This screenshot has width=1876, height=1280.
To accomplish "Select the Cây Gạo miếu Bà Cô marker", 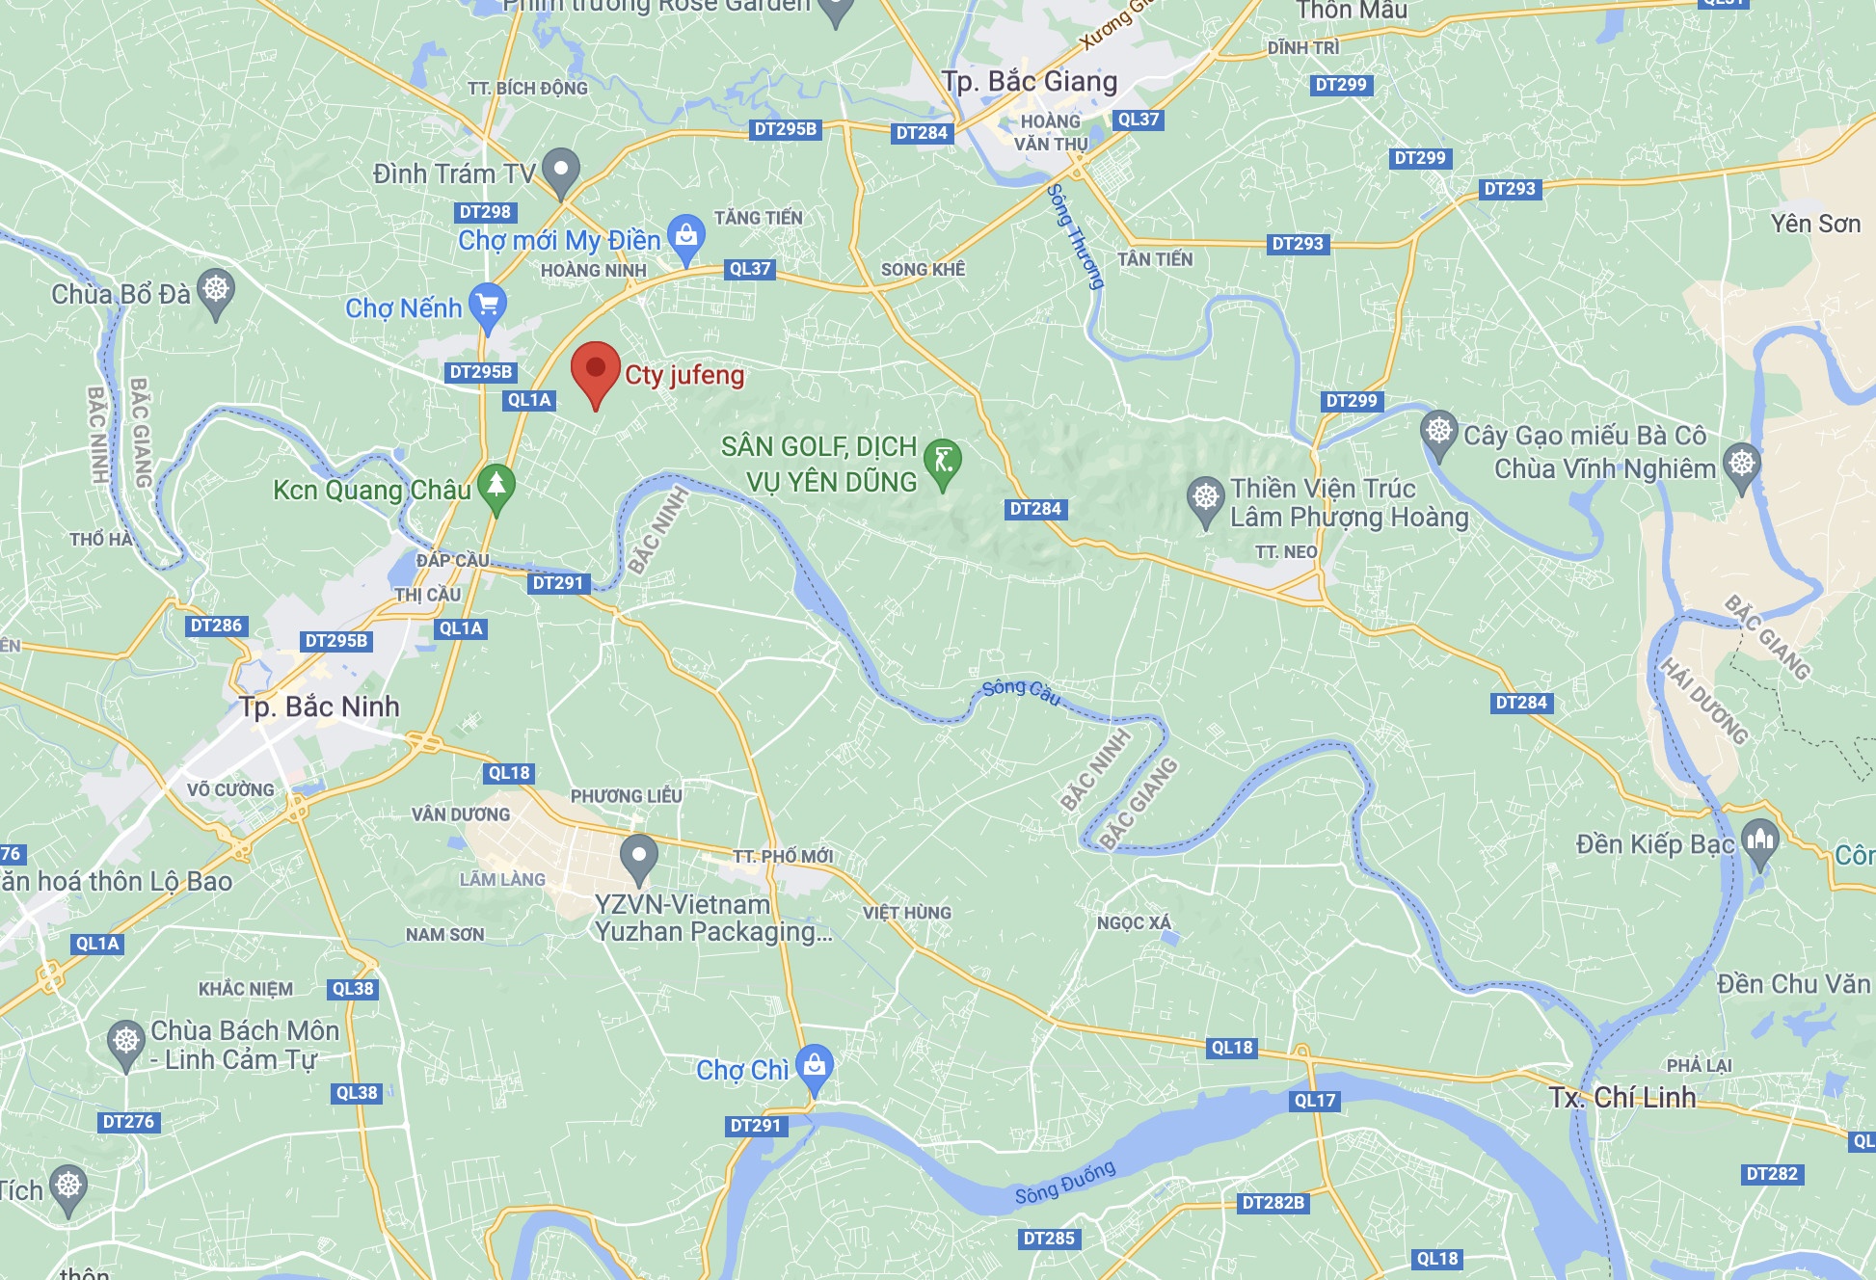I will (1439, 435).
